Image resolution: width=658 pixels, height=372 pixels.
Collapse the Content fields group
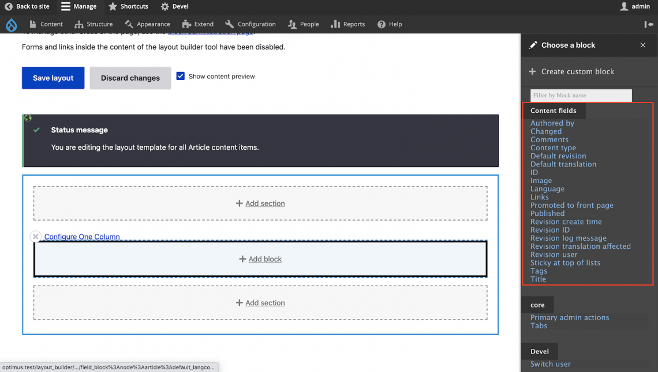point(553,111)
